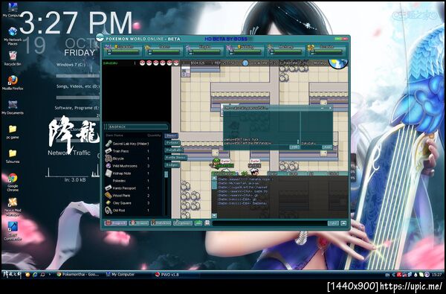Image resolution: width=446 pixels, height=294 pixels.
Task: Launch Mozilla Firefox from the desktop
Action: (x=13, y=83)
